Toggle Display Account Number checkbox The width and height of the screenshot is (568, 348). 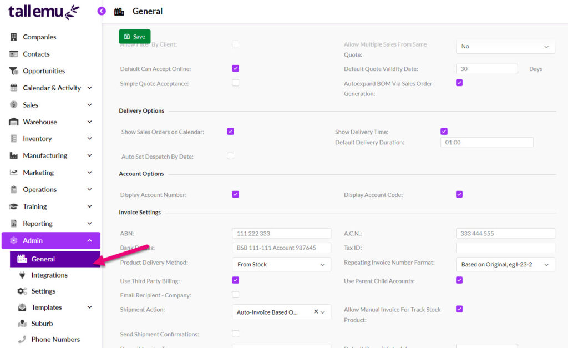[235, 194]
